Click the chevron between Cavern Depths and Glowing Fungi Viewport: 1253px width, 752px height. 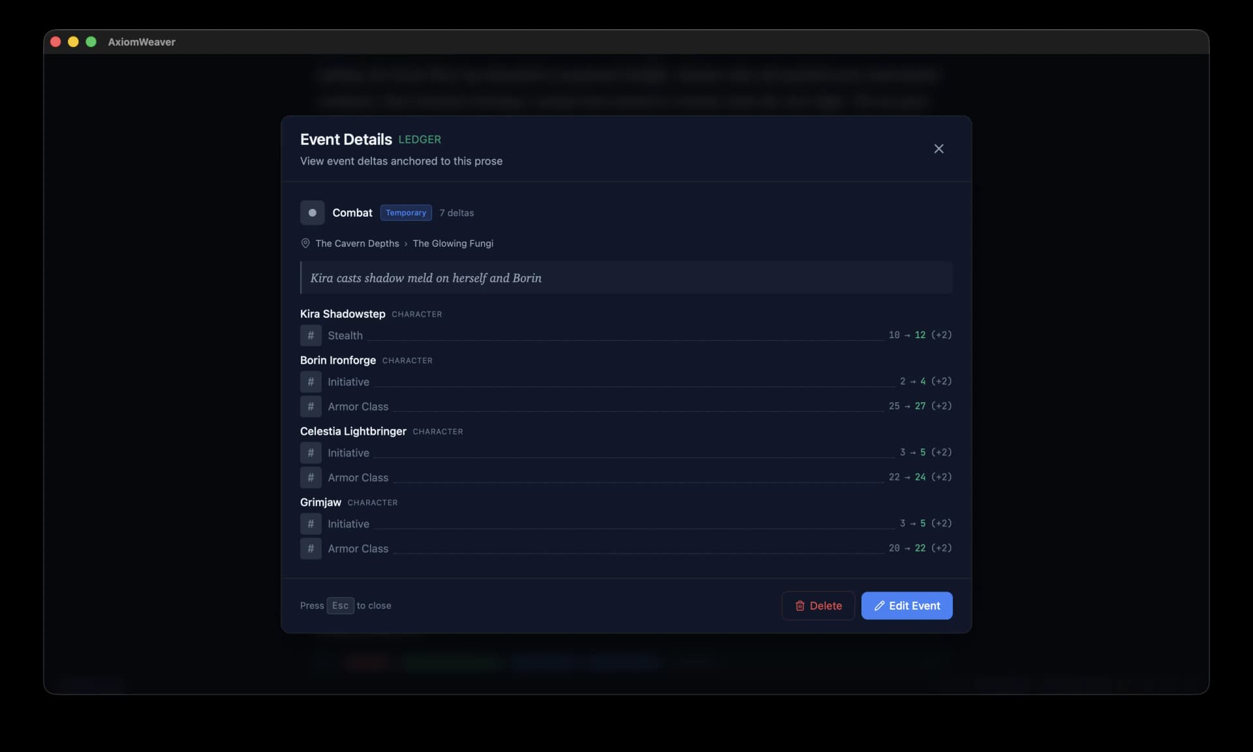click(407, 243)
